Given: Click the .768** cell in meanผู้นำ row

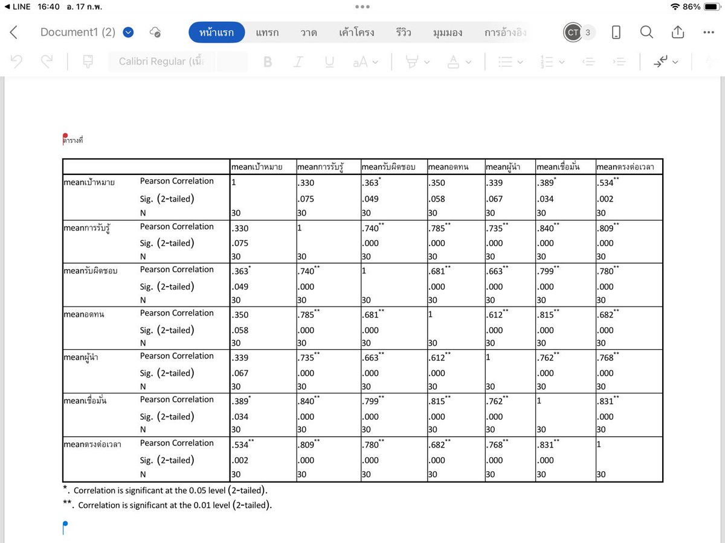Looking at the screenshot, I should (x=608, y=357).
